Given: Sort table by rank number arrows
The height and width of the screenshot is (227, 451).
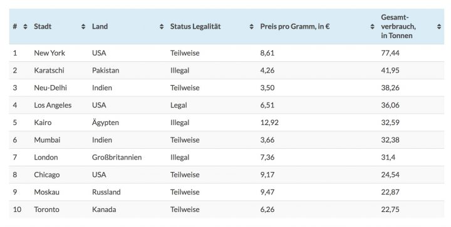Looking at the screenshot, I should 25,27.
